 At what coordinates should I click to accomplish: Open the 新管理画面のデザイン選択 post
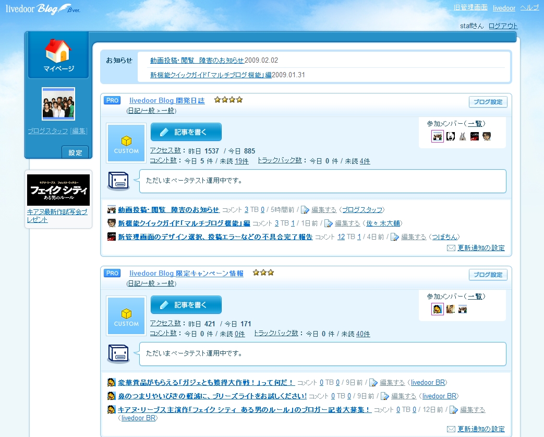[215, 237]
